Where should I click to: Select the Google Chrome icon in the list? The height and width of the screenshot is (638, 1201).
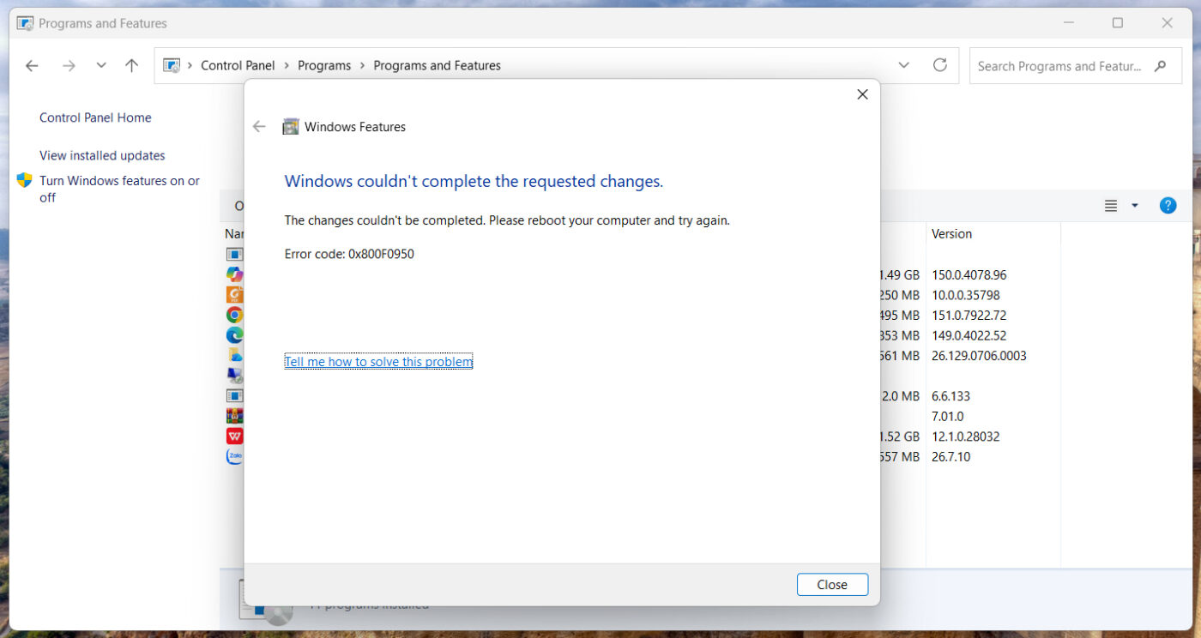tap(234, 315)
